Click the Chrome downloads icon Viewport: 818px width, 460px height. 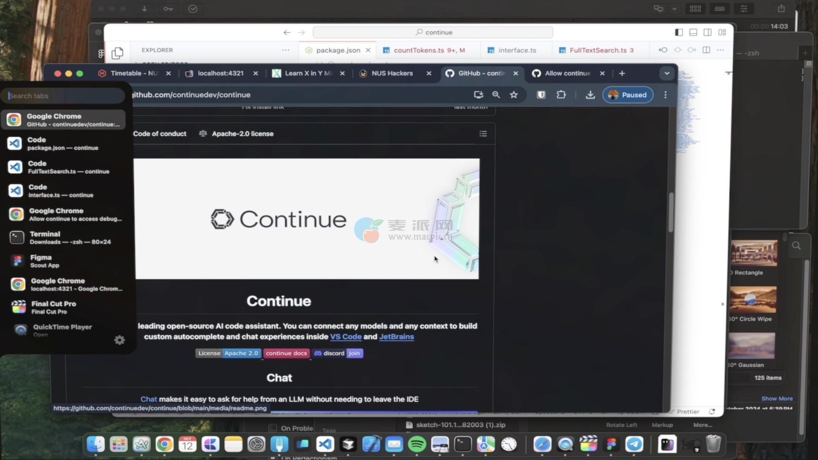click(x=590, y=95)
